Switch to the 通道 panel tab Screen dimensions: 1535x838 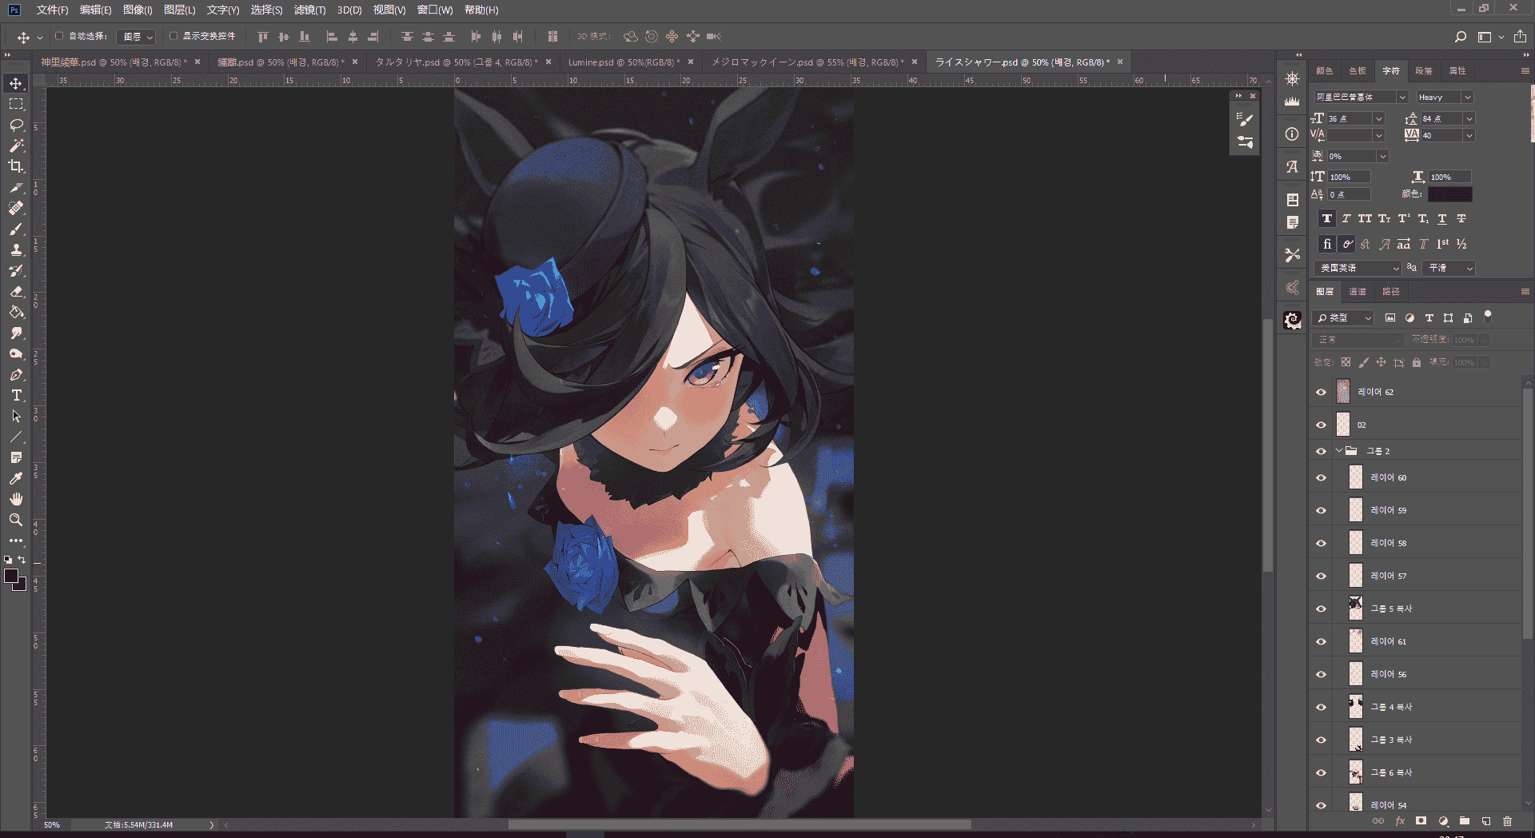click(x=1358, y=291)
